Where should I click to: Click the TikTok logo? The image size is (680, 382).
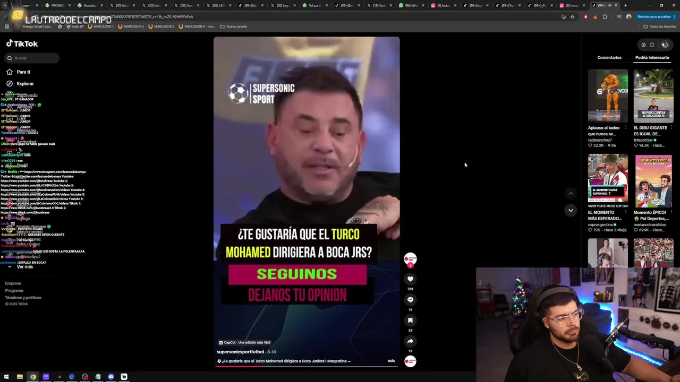pyautogui.click(x=22, y=44)
